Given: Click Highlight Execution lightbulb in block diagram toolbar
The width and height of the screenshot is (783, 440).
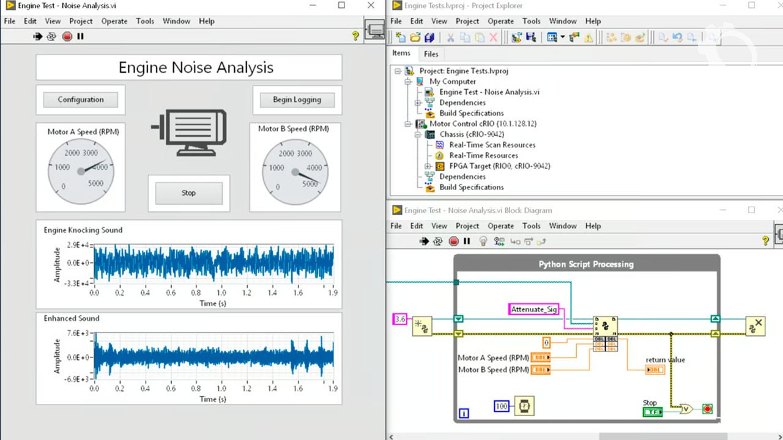Looking at the screenshot, I should click(x=483, y=241).
